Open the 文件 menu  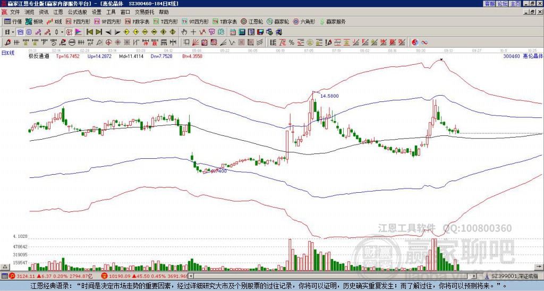coord(15,12)
